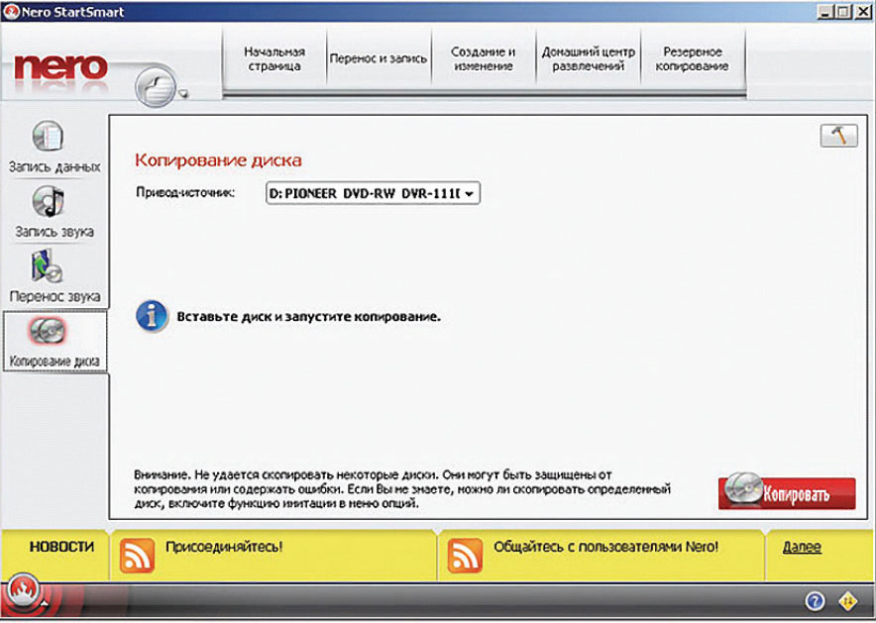Open the Резервное копирование tab
Image resolution: width=876 pixels, height=623 pixels.
click(x=692, y=58)
